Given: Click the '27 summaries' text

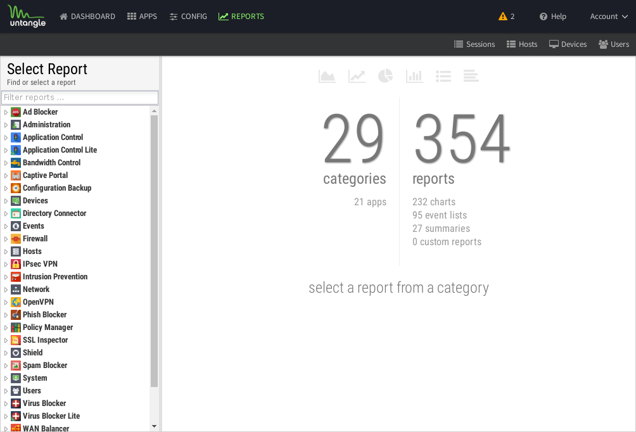Looking at the screenshot, I should click(442, 229).
